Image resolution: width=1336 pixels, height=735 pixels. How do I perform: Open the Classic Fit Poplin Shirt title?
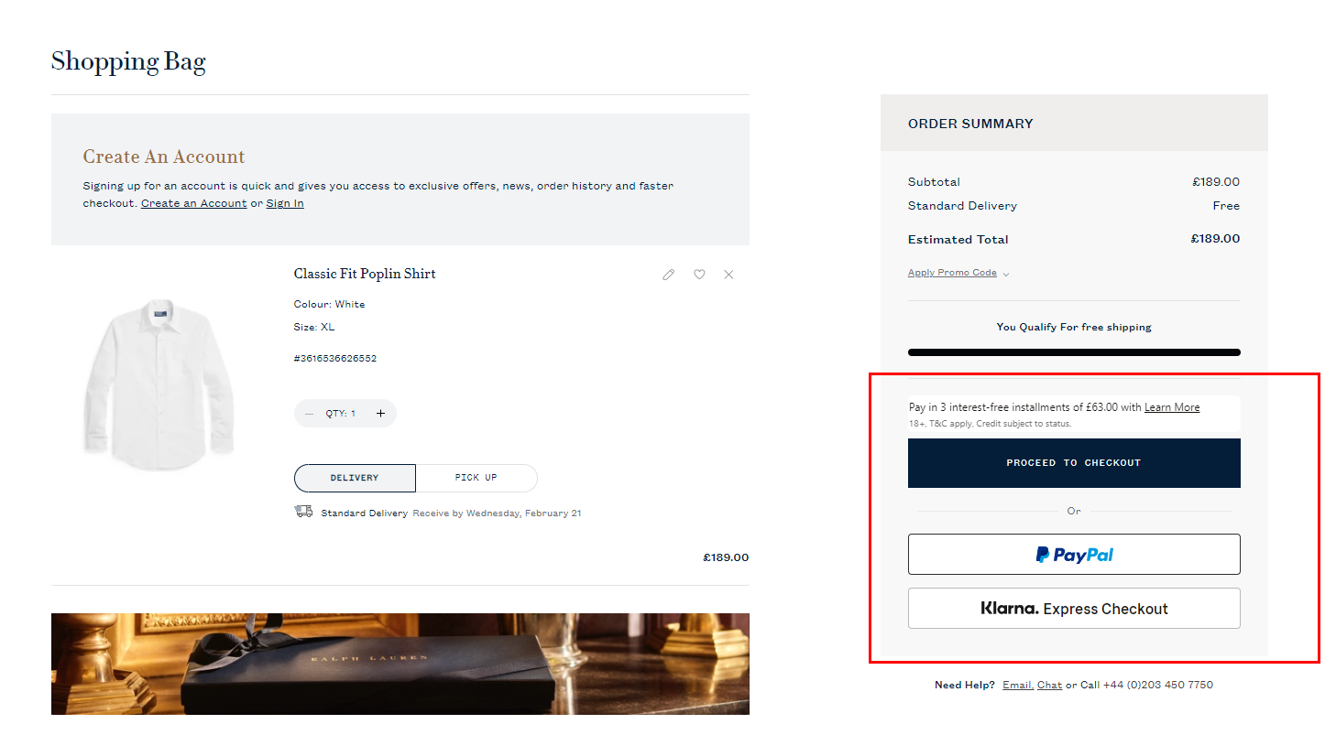365,274
